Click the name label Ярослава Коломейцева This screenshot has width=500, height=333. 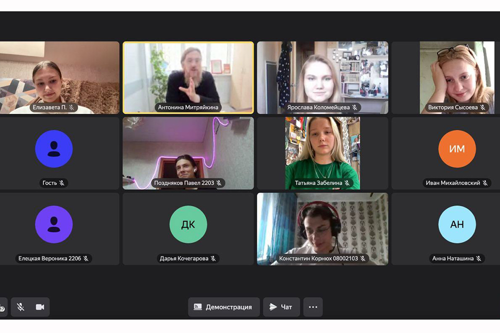318,107
